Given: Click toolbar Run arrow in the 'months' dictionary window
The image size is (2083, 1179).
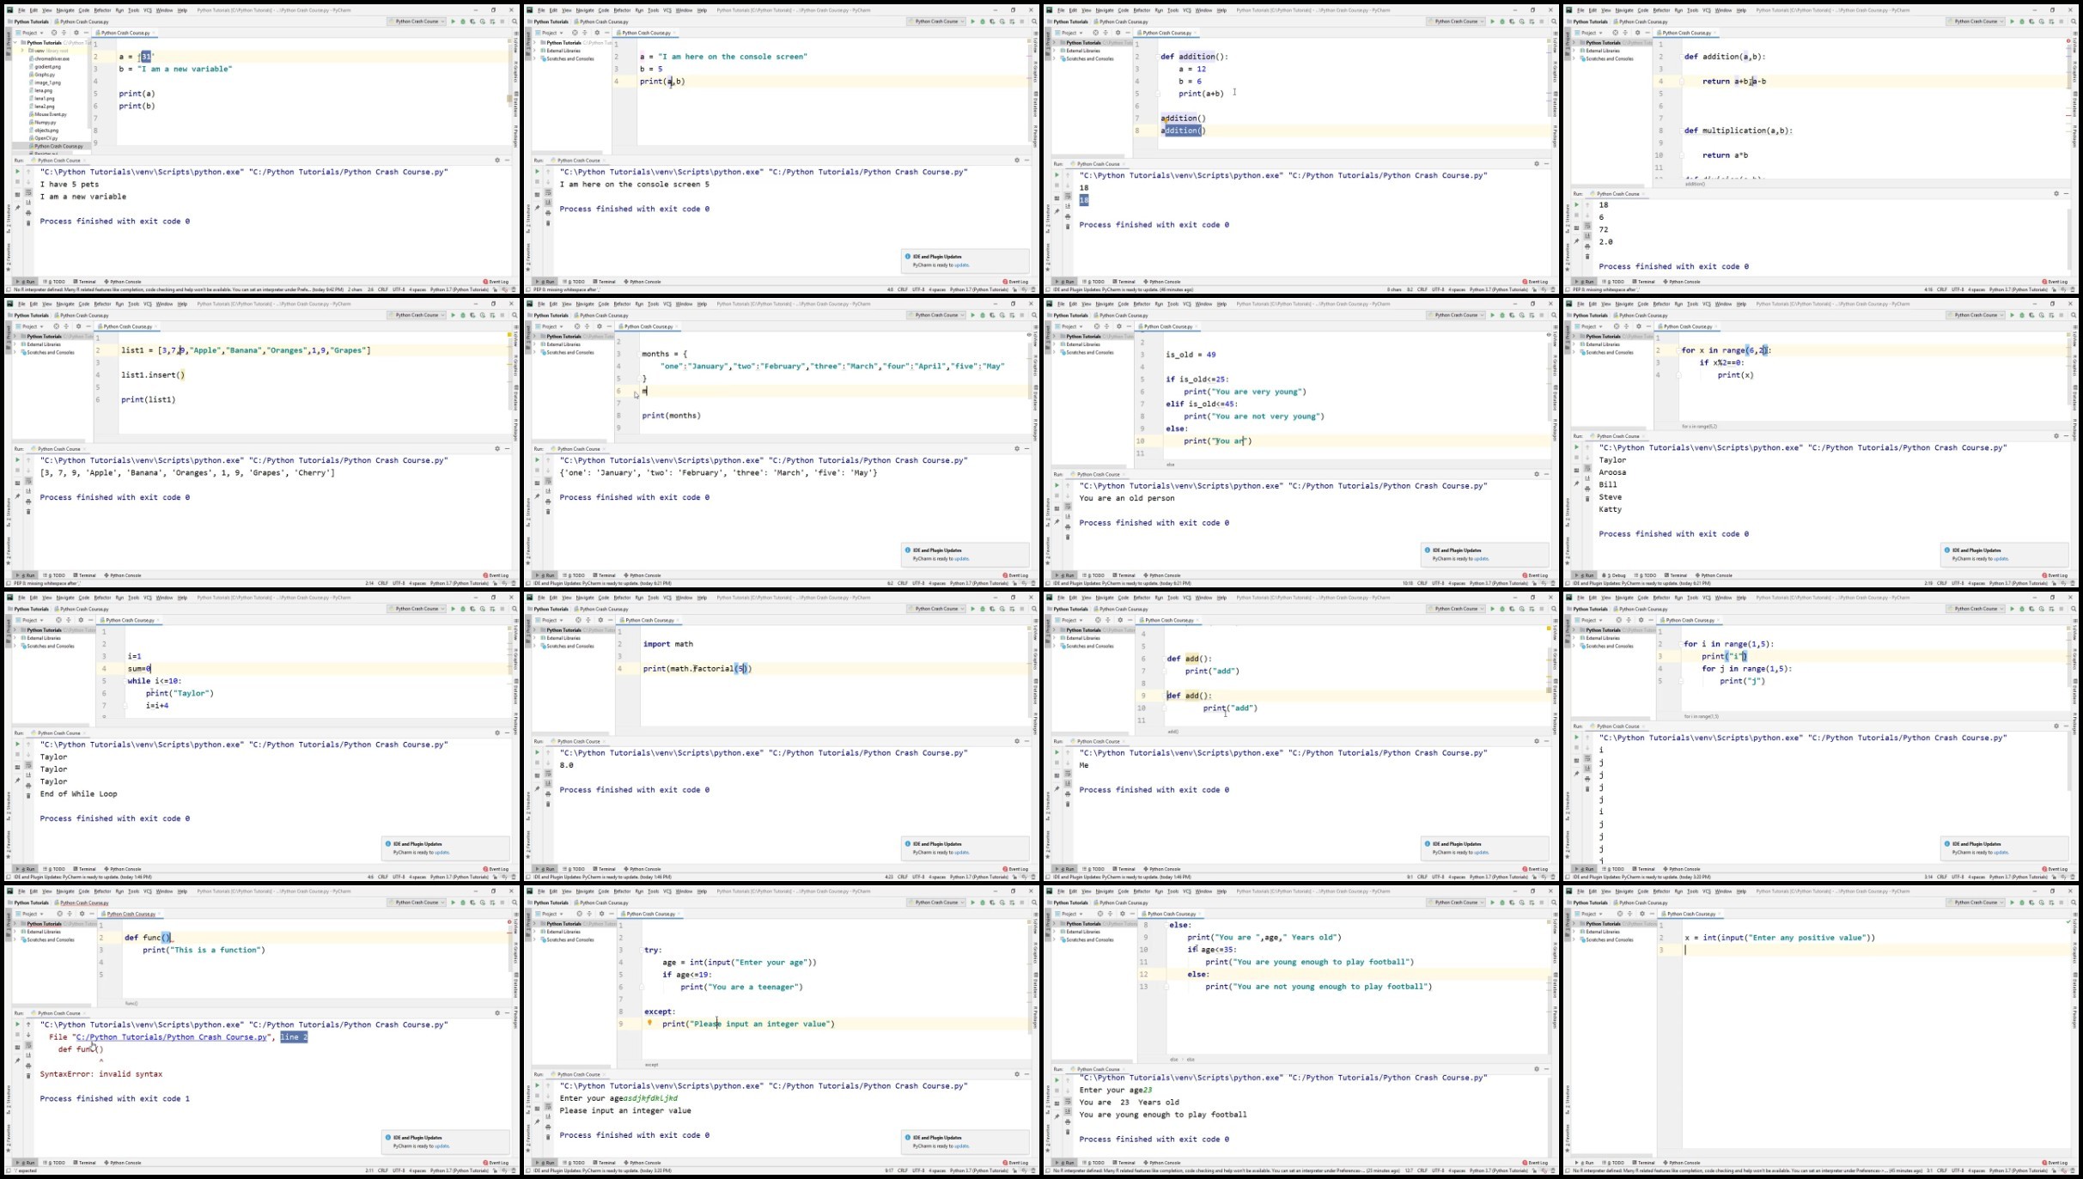Looking at the screenshot, I should [972, 315].
